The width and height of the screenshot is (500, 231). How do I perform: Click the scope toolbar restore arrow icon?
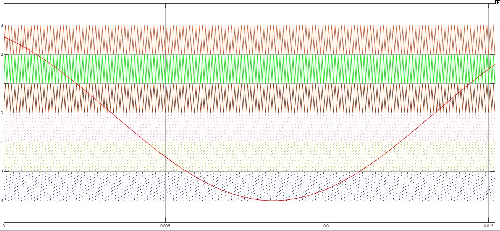(497, 2)
